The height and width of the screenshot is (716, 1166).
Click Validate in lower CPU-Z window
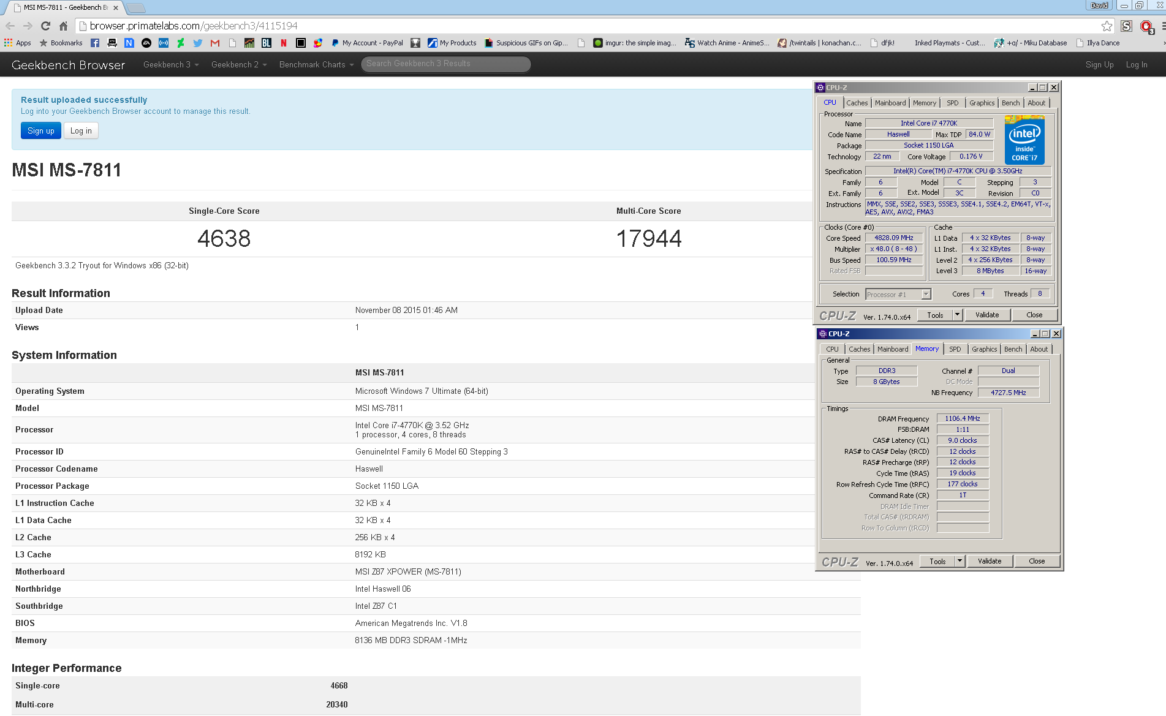tap(990, 561)
